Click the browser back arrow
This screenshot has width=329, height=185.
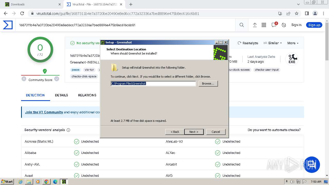6,13
